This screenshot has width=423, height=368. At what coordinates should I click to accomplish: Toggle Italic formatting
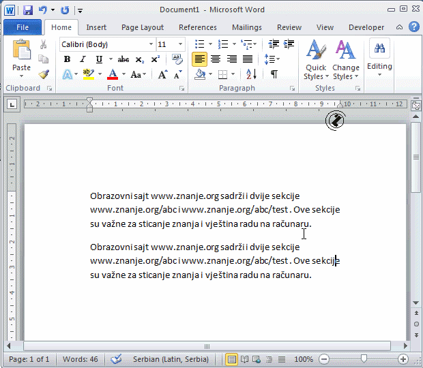point(83,59)
